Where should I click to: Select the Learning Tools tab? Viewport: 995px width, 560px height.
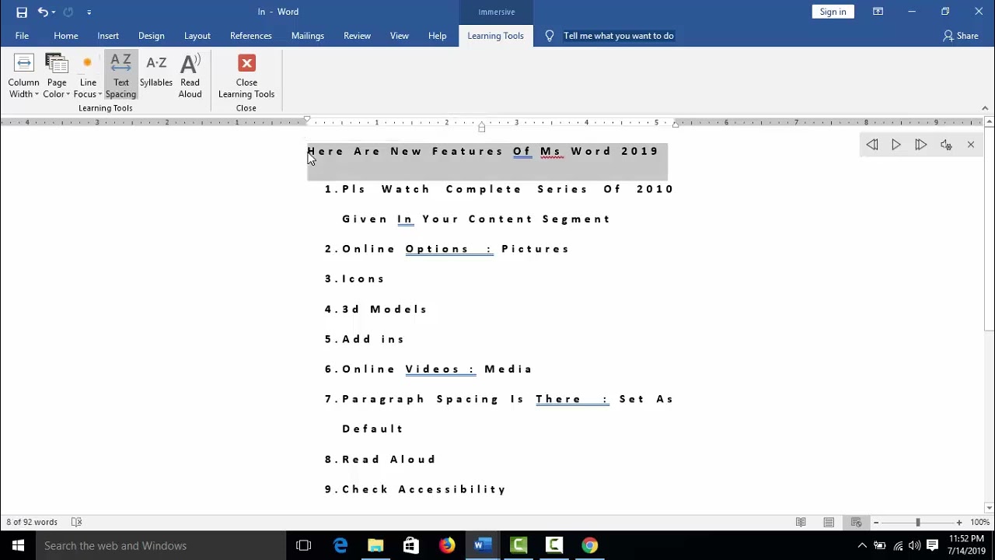496,36
